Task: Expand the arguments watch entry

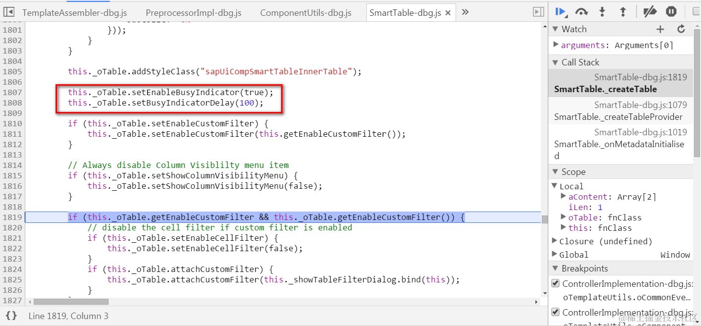Action: click(556, 45)
